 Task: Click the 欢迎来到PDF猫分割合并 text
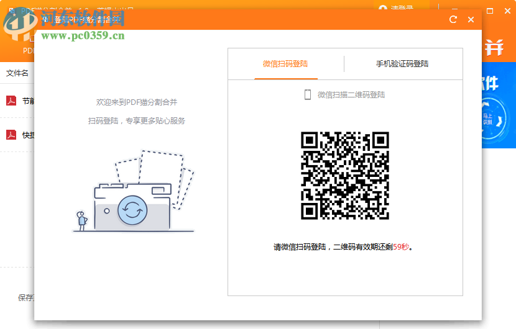pos(137,102)
